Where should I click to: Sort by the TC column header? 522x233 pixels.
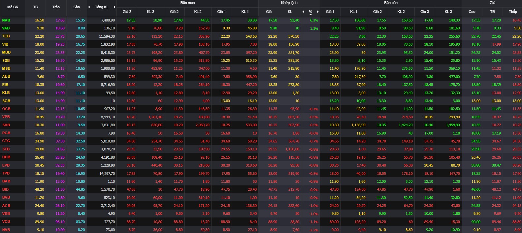[x=36, y=7]
